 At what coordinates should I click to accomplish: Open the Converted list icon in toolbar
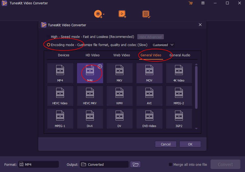(146, 14)
